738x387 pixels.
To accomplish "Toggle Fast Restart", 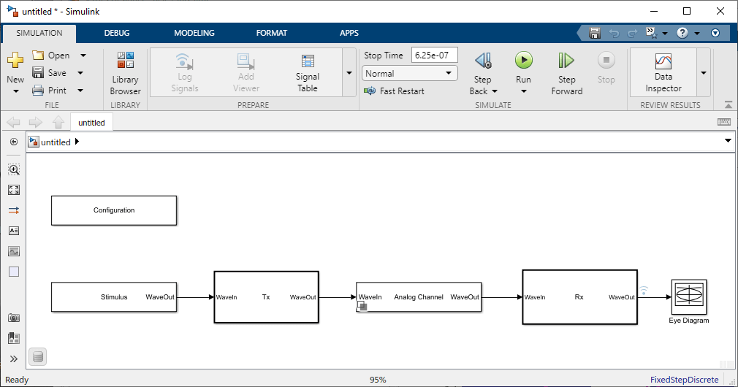I will click(x=394, y=91).
